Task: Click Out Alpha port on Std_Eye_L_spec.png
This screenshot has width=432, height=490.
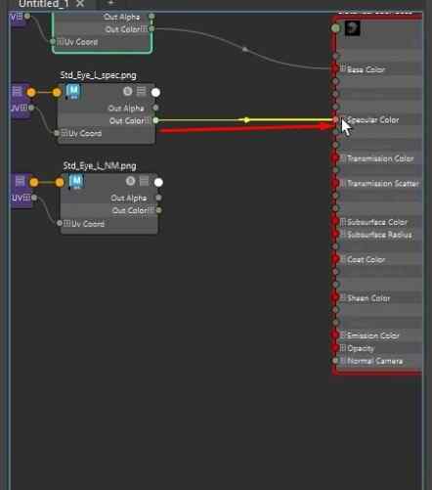Action: [x=156, y=108]
